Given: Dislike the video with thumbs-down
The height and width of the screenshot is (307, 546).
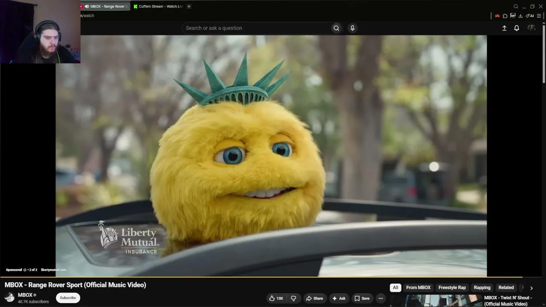Looking at the screenshot, I should [x=293, y=298].
